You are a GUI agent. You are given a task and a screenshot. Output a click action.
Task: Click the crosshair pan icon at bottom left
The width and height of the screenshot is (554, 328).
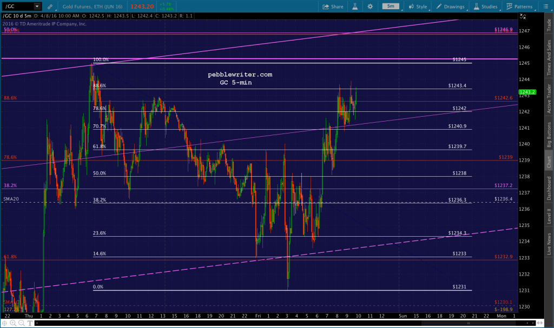click(4, 323)
